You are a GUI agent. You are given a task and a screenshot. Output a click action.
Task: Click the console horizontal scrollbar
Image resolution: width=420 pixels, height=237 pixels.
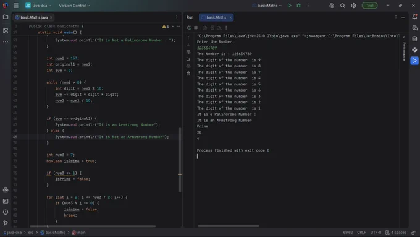coord(229,226)
